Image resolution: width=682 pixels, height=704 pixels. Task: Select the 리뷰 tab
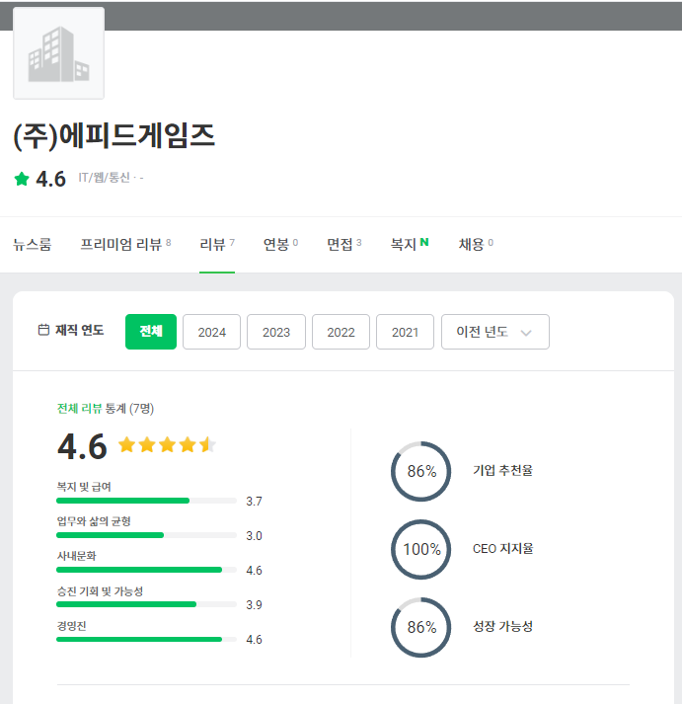pyautogui.click(x=217, y=244)
